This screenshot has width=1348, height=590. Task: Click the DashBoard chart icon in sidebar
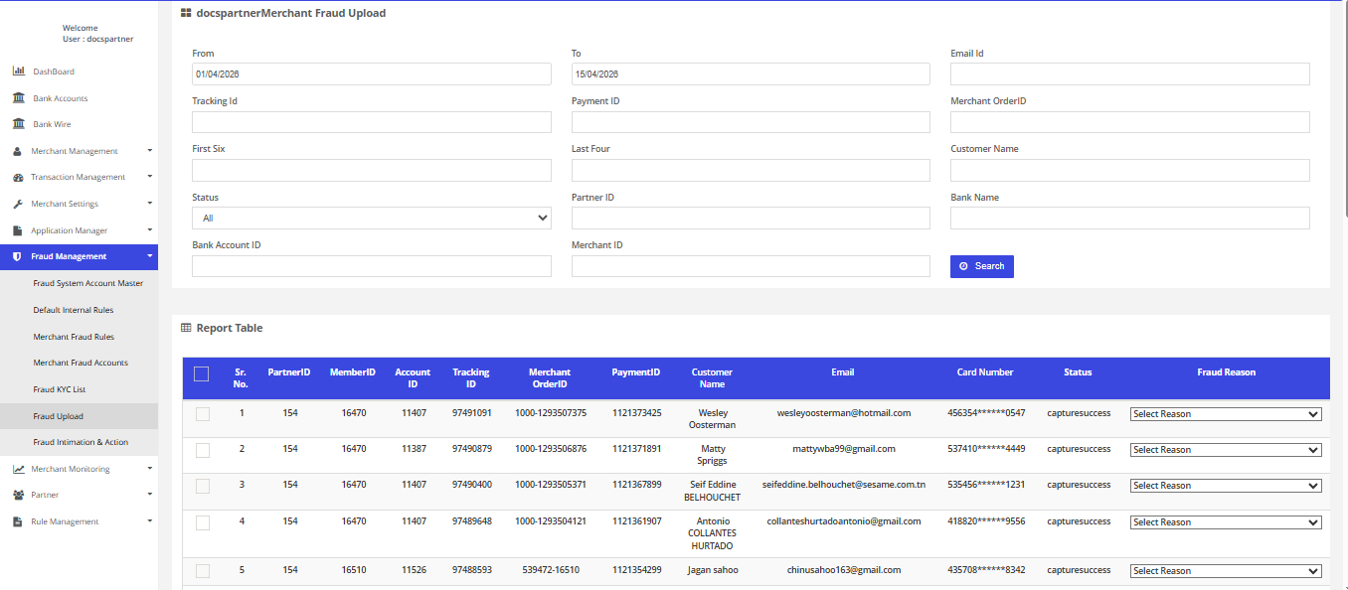point(18,72)
